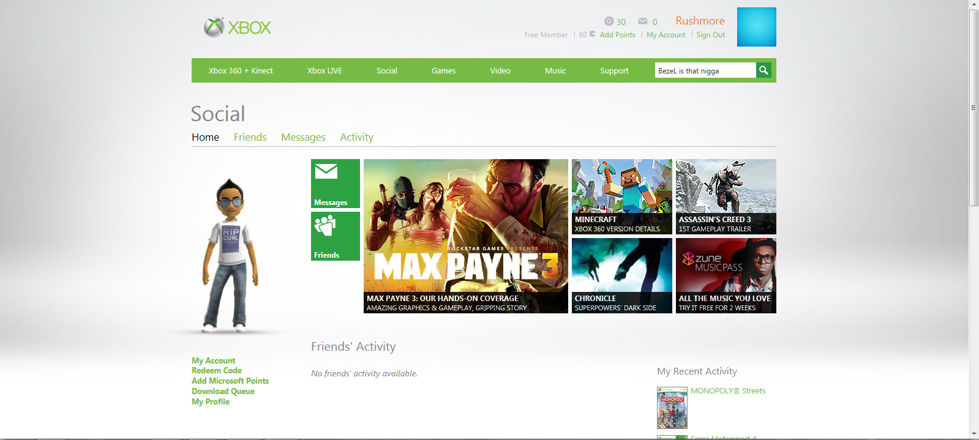979x440 pixels.
Task: Click scrollbar down arrow
Action: point(973,434)
